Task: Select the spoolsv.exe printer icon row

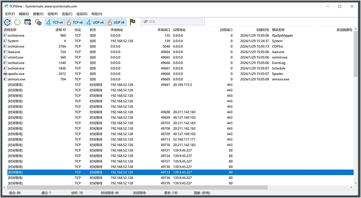Action: point(16,74)
